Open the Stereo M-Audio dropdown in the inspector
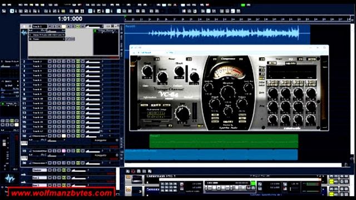Image resolution: width=356 pixels, height=200 pixels. (11, 62)
